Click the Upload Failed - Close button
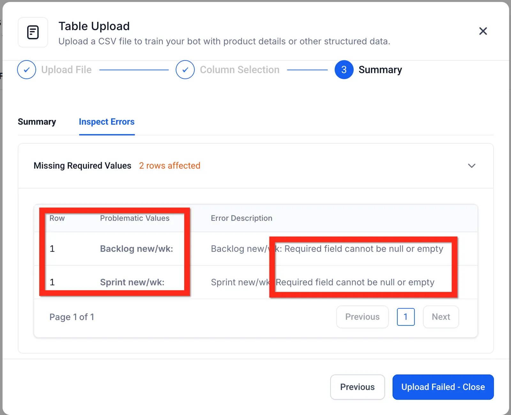Screen dimensions: 511x415 click(x=443, y=387)
